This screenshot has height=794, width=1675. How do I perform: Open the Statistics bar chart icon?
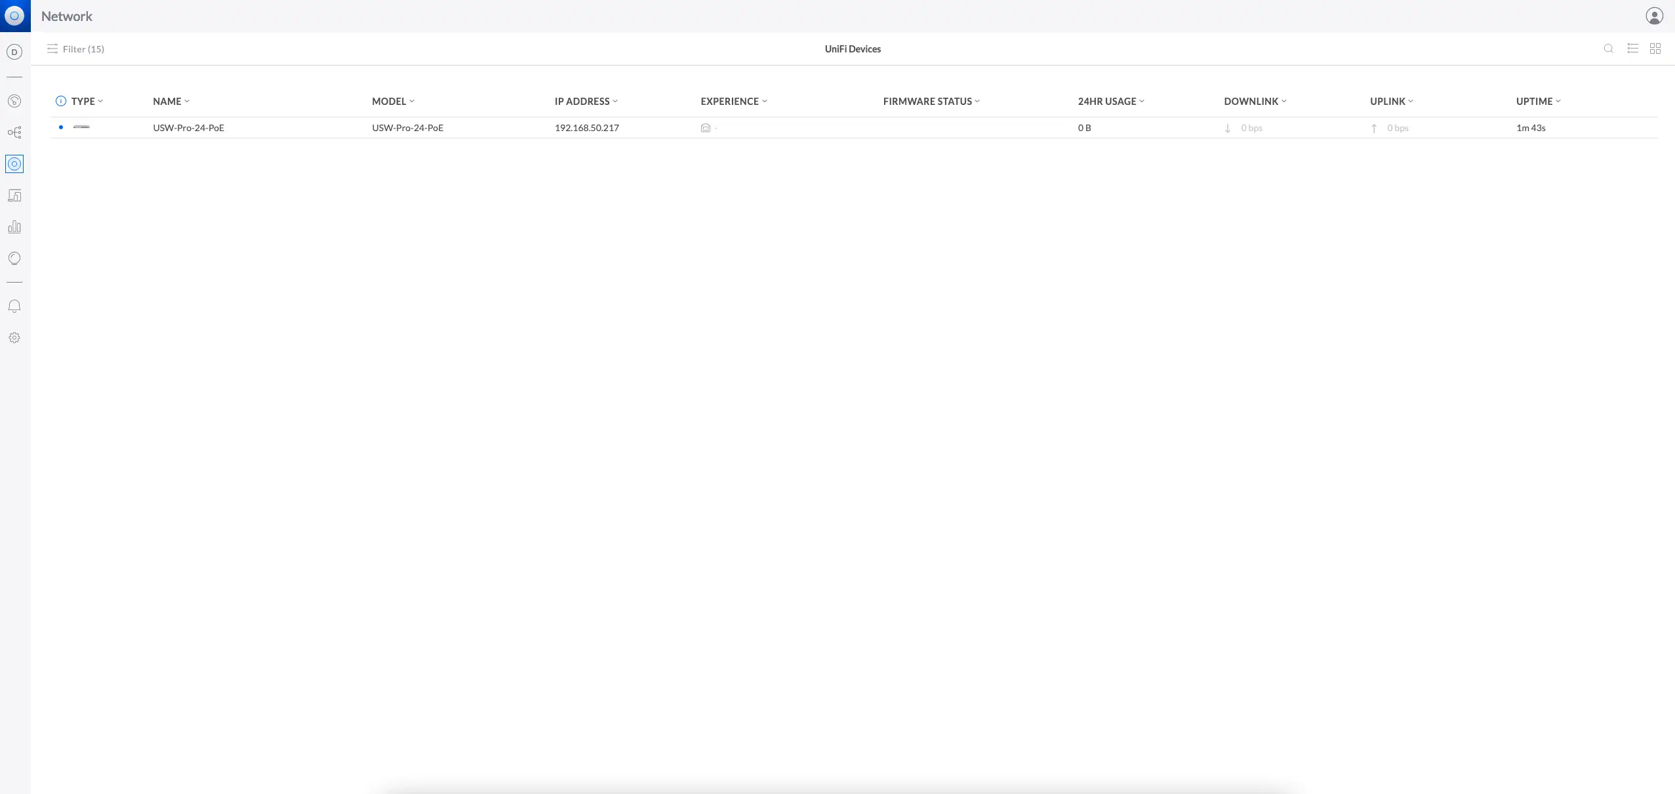[x=14, y=227]
